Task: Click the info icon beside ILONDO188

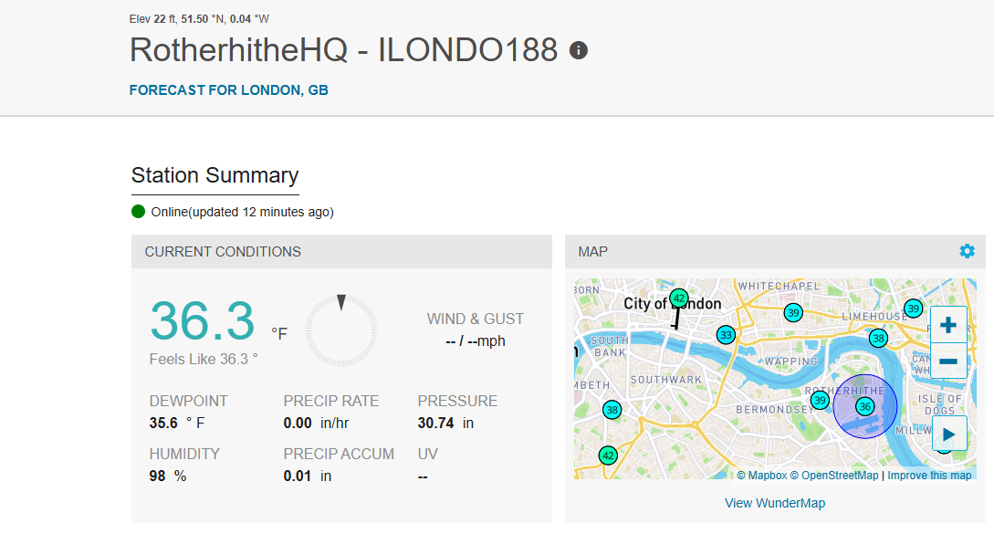Action: [578, 50]
